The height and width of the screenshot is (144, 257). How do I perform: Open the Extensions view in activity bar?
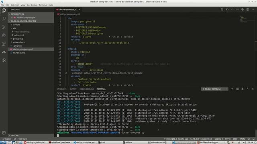[x=4, y=44]
